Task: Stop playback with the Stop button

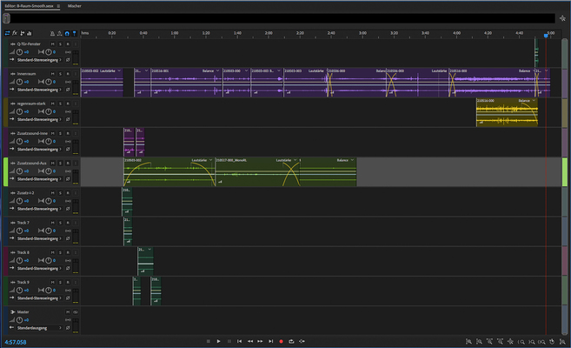Action: tap(209, 342)
